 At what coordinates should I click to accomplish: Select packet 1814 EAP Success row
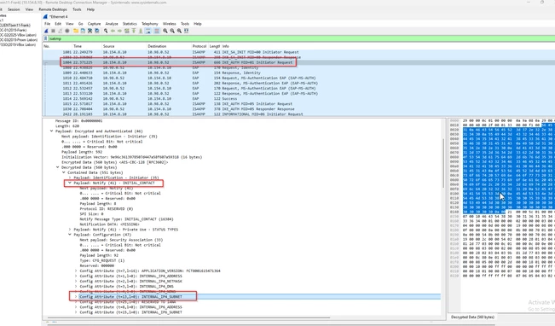point(298,98)
